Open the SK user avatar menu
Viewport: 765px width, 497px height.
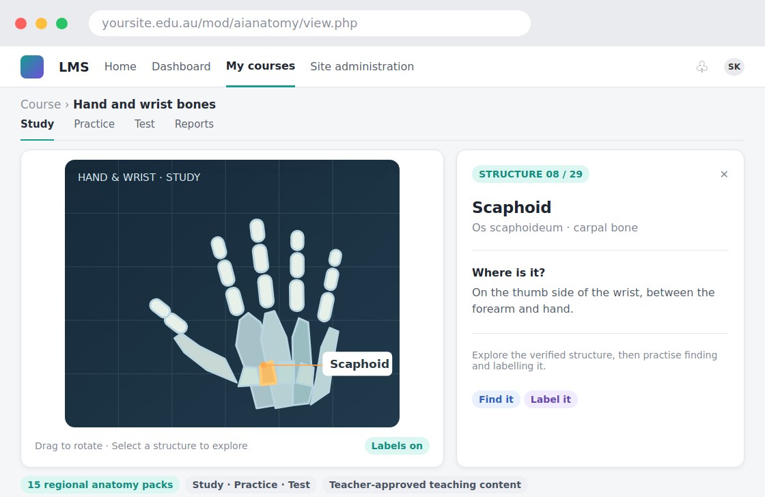[734, 67]
